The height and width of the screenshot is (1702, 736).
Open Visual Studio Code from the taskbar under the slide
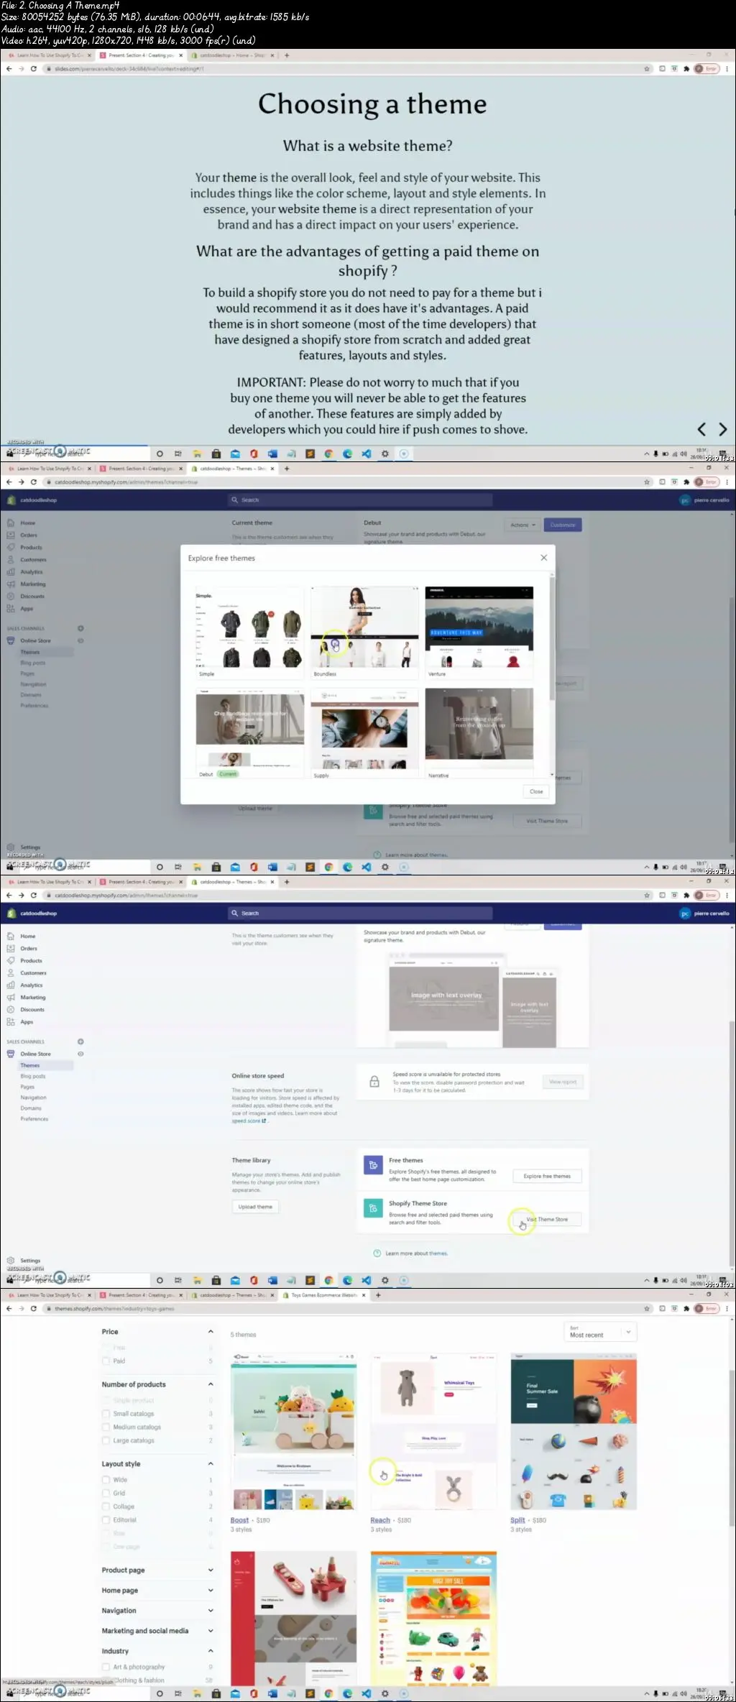[x=367, y=454]
